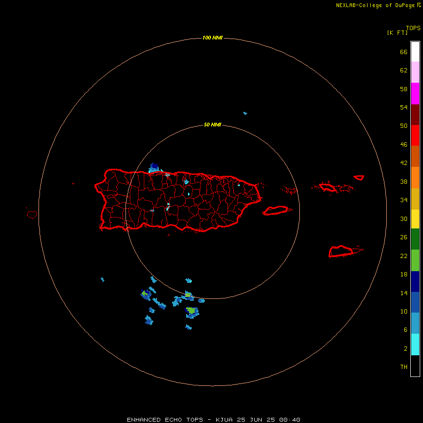Click the '54' legend value

point(404,107)
